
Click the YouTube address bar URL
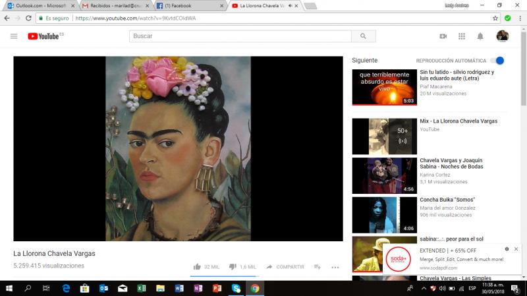pyautogui.click(x=136, y=18)
